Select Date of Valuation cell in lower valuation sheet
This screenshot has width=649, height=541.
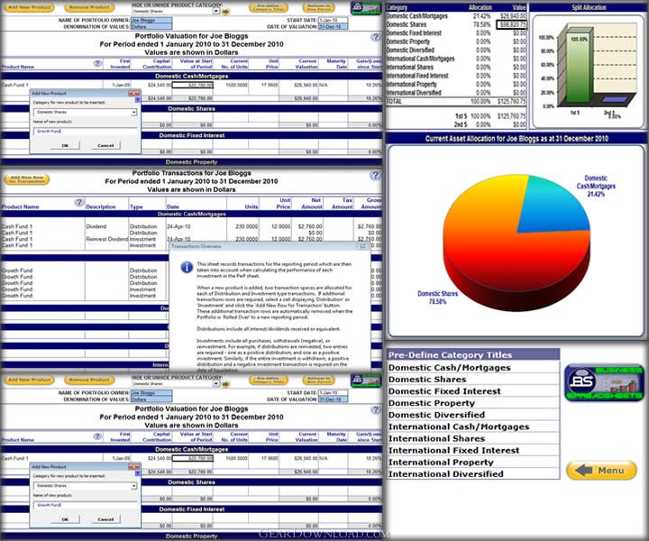click(334, 399)
